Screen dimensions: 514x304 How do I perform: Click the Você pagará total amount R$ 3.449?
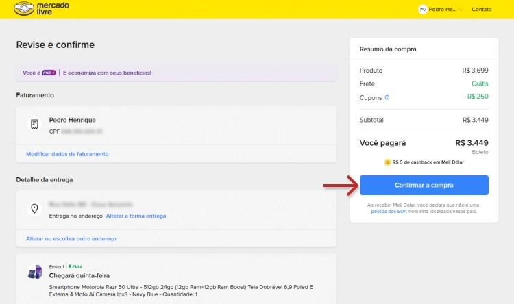coord(472,143)
